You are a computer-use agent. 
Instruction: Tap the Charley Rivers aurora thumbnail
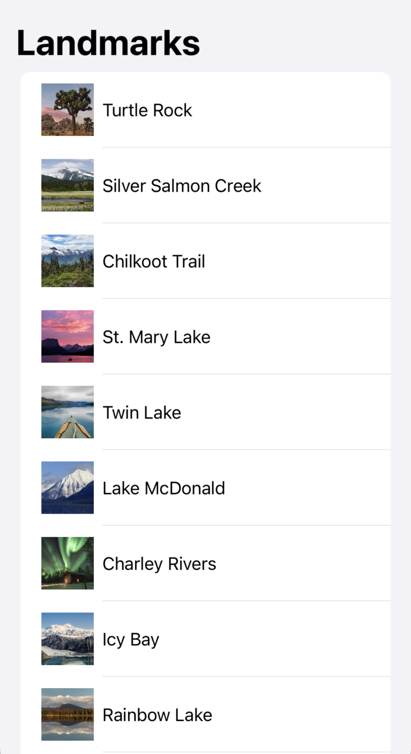(68, 563)
